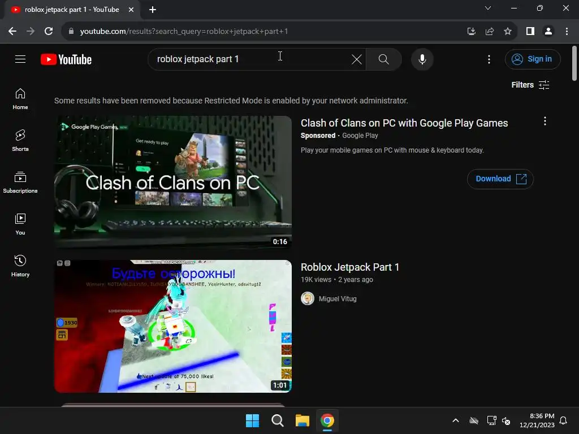Click 'Play your mobile games on PC' description

(392, 150)
